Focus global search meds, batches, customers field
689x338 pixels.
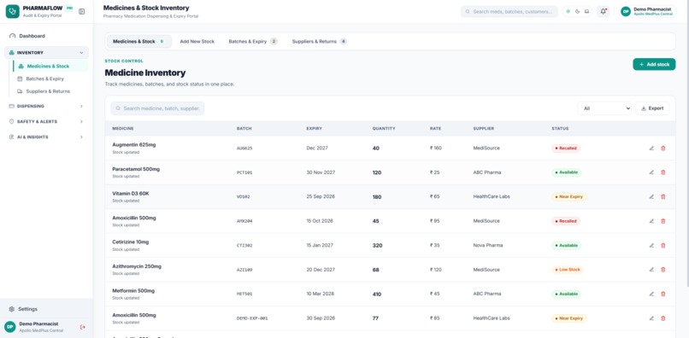(x=509, y=11)
